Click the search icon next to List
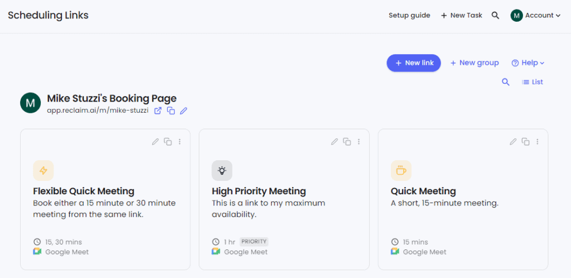Screen dimensions: 571x278 click(505, 82)
